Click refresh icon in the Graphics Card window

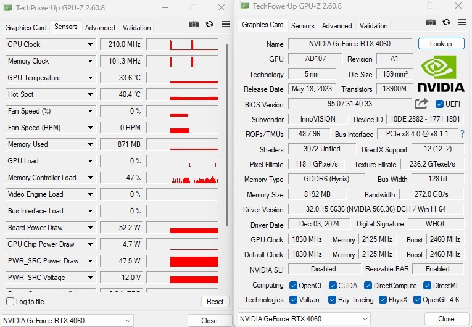[447, 22]
